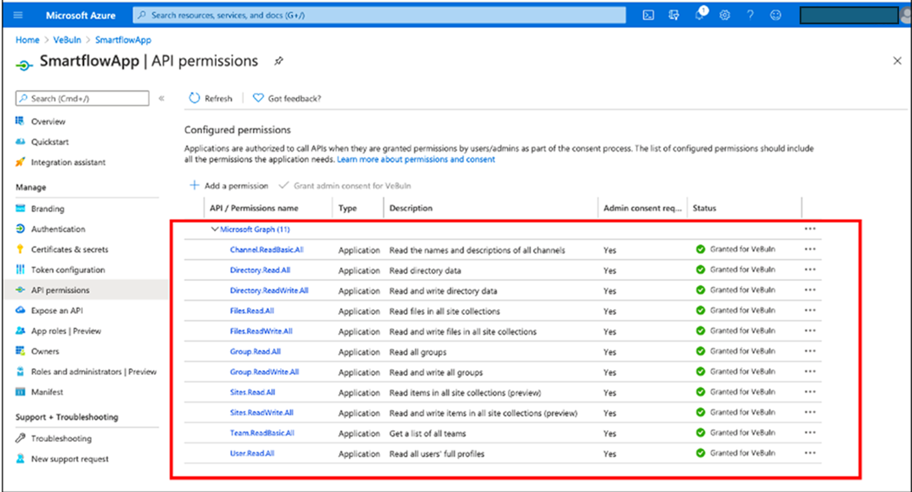
Task: Open more options for Files.Read.All row
Action: [x=810, y=310]
